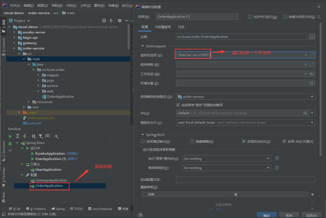Open the shorten command line dropdown
326x218 pixels.
click(x=245, y=122)
